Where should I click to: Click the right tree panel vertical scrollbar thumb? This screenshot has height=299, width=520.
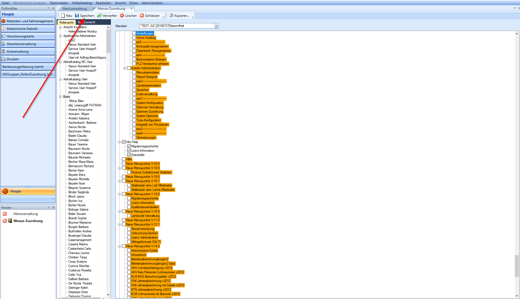517,266
